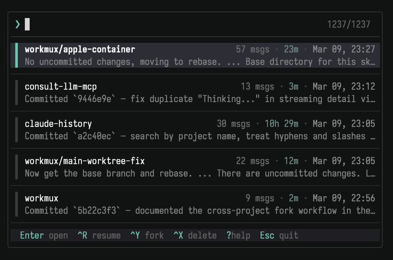Image resolution: width=393 pixels, height=260 pixels.
Task: Click the 2m duration value
Action: tap(293, 199)
